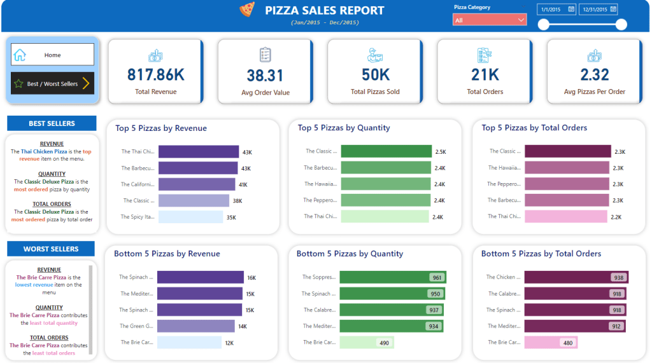The image size is (652, 363).
Task: Select the Thai Chicken bar in Top 5 Revenue
Action: [x=199, y=152]
